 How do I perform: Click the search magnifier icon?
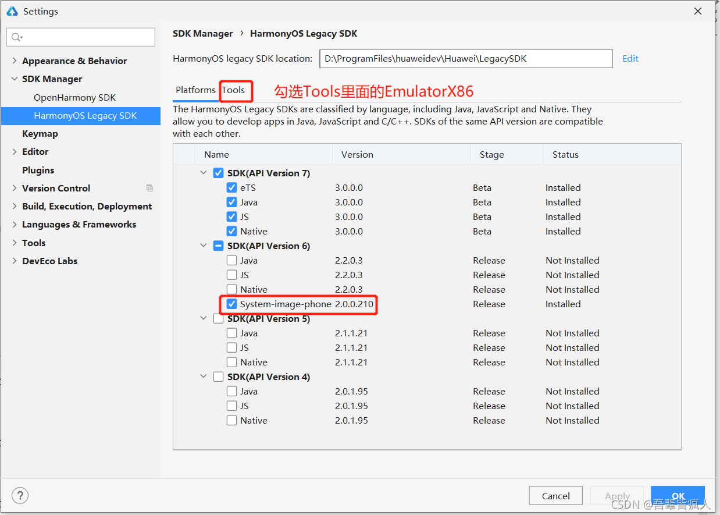[16, 37]
